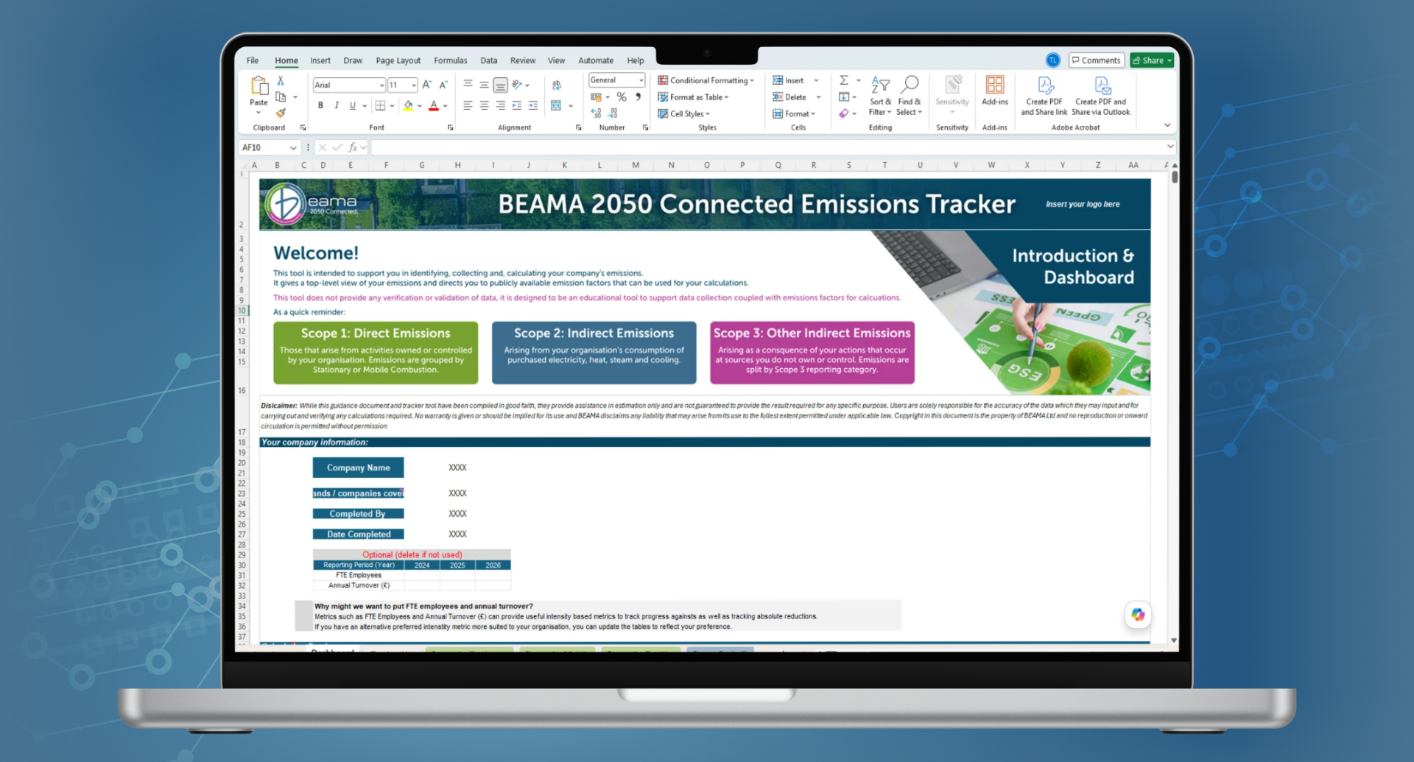Image resolution: width=1414 pixels, height=762 pixels.
Task: Click the Copy icon in Clipboard
Action: pyautogui.click(x=281, y=96)
